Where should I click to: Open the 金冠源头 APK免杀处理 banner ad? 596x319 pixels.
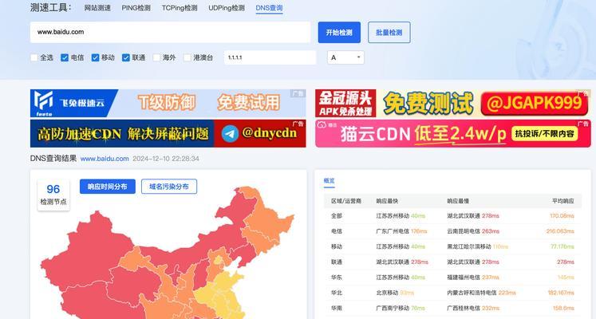click(x=453, y=104)
